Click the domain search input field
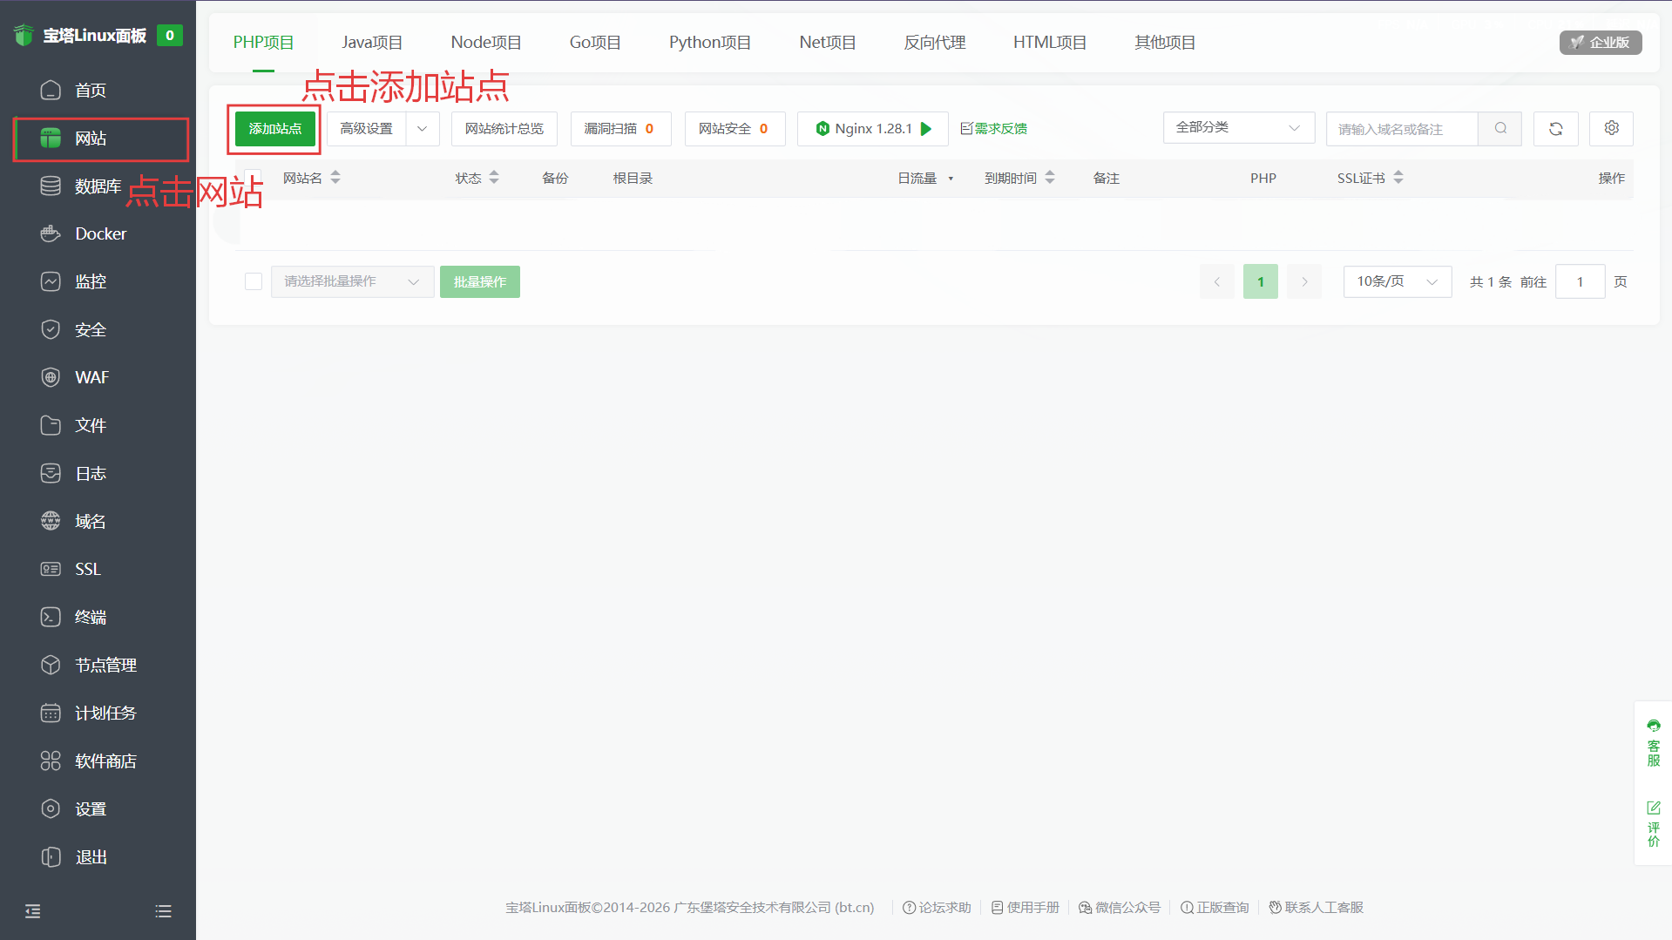The width and height of the screenshot is (1672, 940). (x=1401, y=129)
